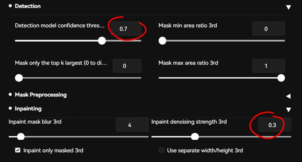Click the top k largest slider handle
The width and height of the screenshot is (302, 162).
click(19, 78)
